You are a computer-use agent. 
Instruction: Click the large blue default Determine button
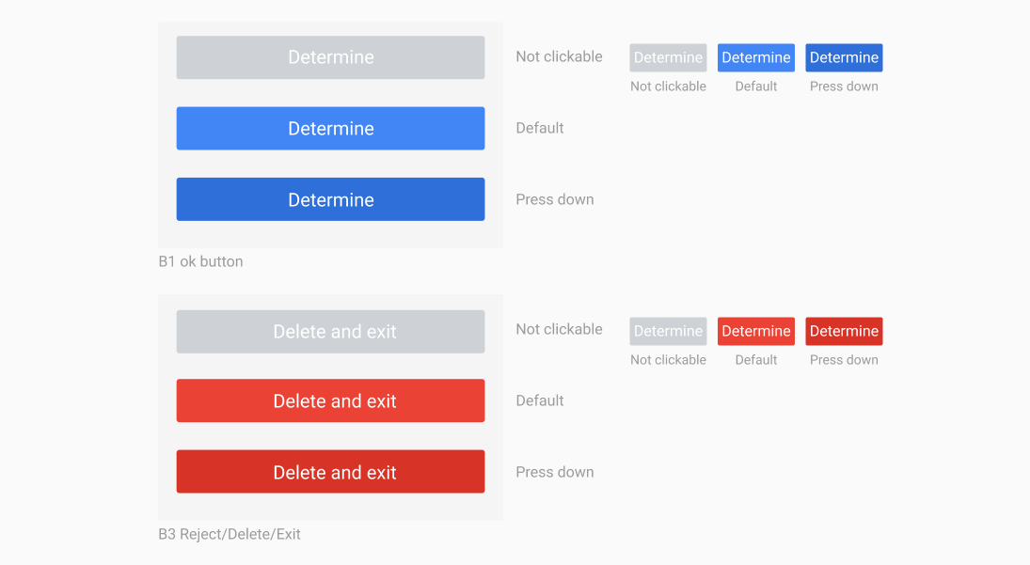tap(330, 129)
